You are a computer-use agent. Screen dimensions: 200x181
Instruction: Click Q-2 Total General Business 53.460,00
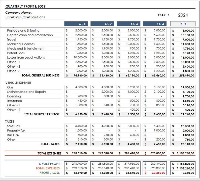(106, 75)
